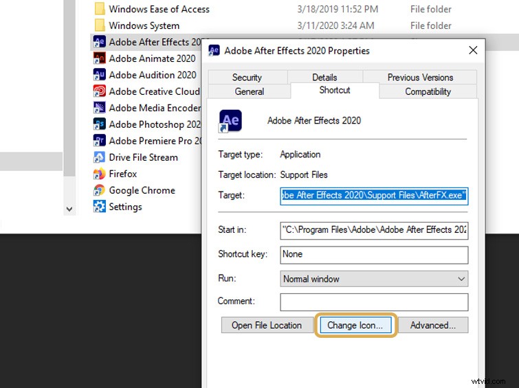This screenshot has width=519, height=388.
Task: Select Adobe Photoshop file name
Action: [x=155, y=124]
